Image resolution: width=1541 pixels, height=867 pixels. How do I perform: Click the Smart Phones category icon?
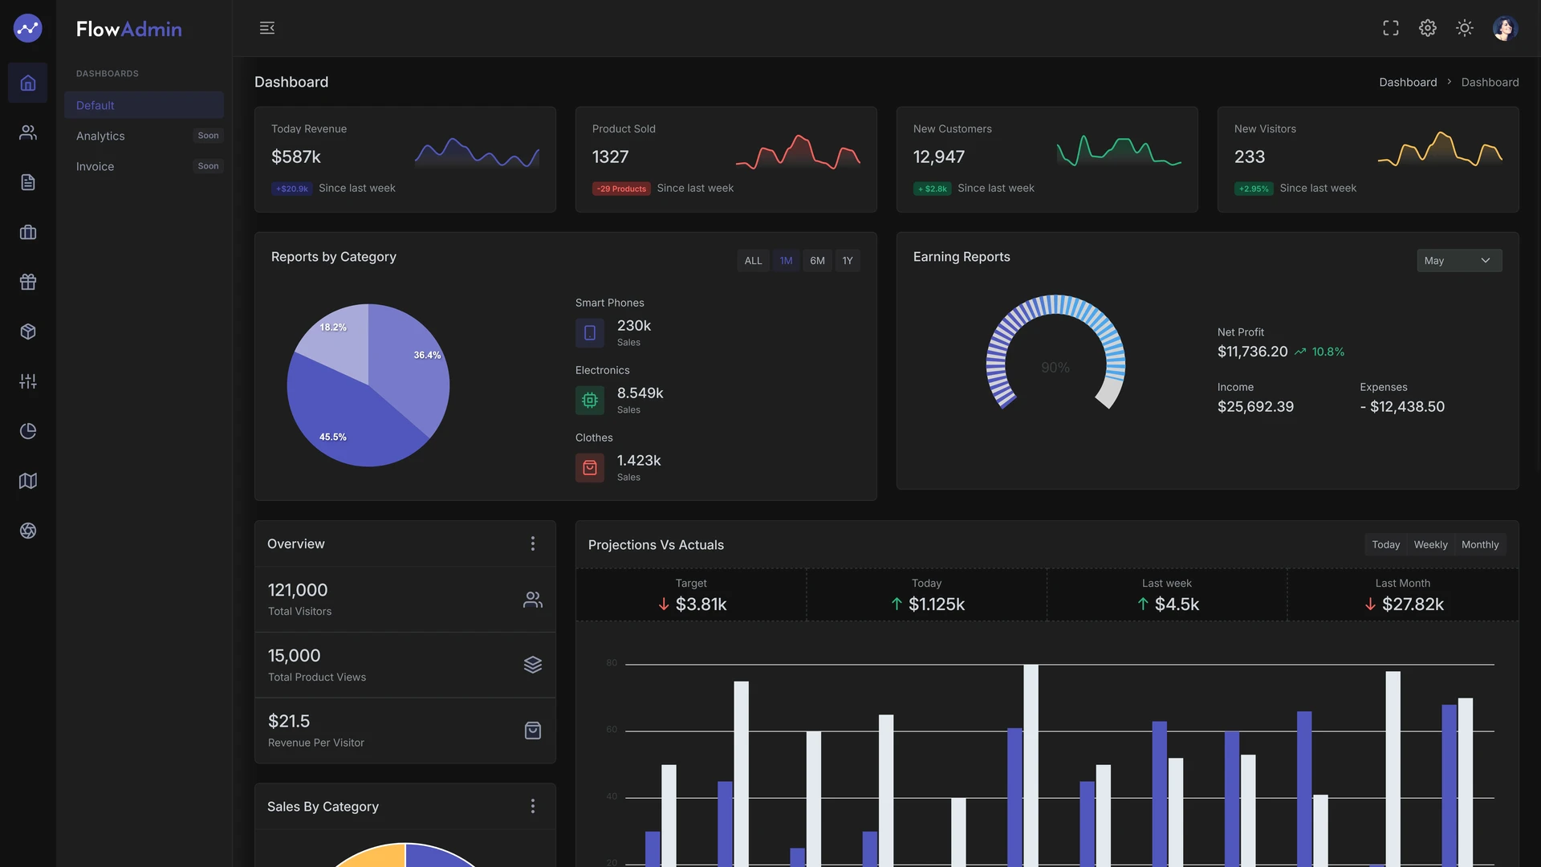pos(590,332)
